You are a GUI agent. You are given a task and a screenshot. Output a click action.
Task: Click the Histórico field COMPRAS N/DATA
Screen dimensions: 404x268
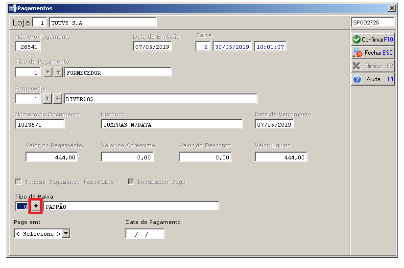(x=172, y=124)
